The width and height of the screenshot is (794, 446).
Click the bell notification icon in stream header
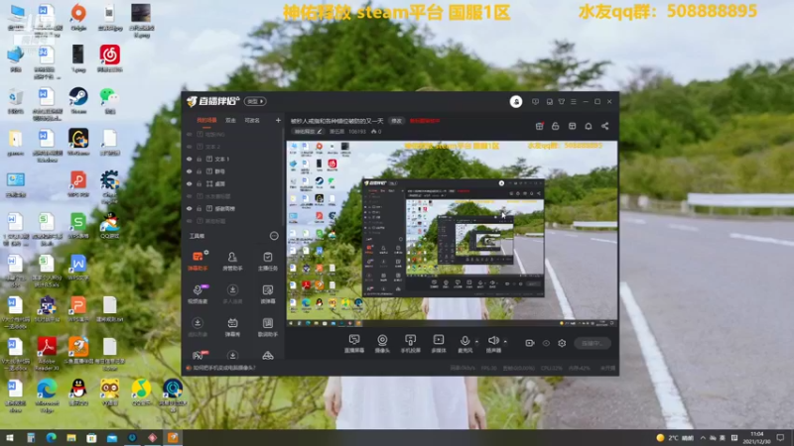[x=589, y=126]
